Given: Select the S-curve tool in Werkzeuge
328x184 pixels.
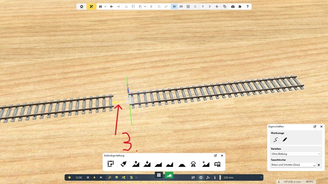Looking at the screenshot, I should (x=276, y=140).
